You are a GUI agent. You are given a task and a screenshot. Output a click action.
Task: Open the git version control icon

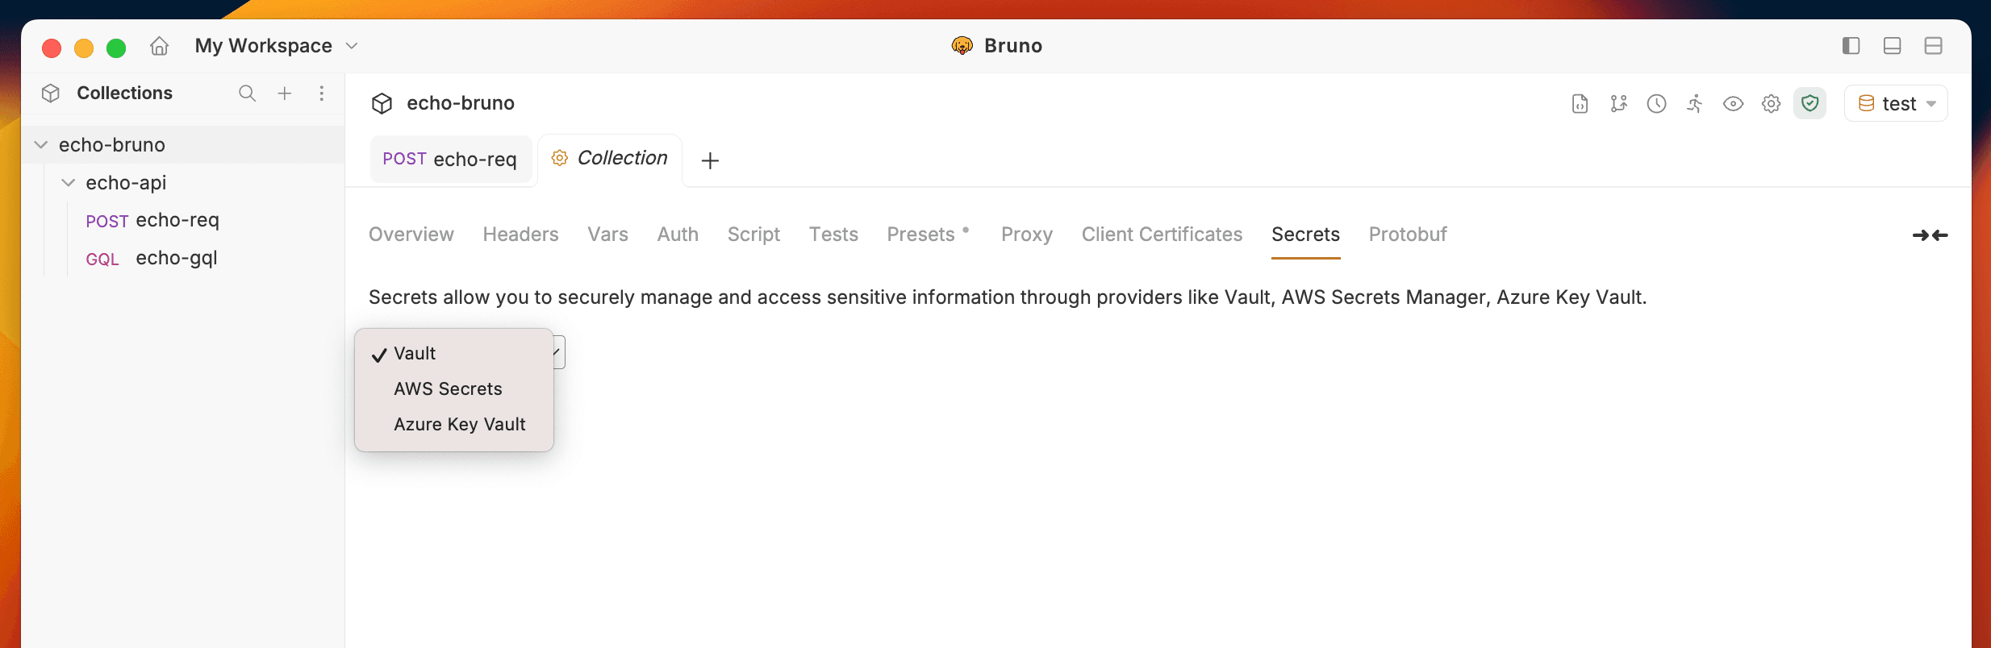coord(1618,103)
